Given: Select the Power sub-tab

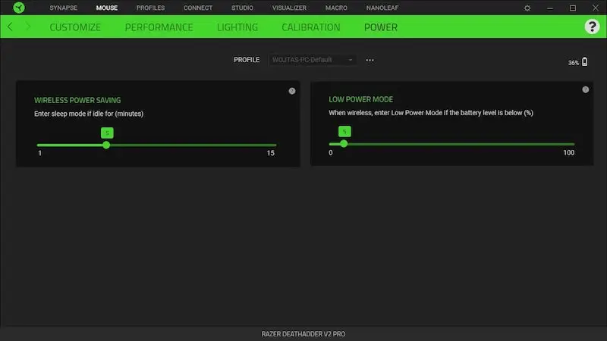Looking at the screenshot, I should [381, 27].
